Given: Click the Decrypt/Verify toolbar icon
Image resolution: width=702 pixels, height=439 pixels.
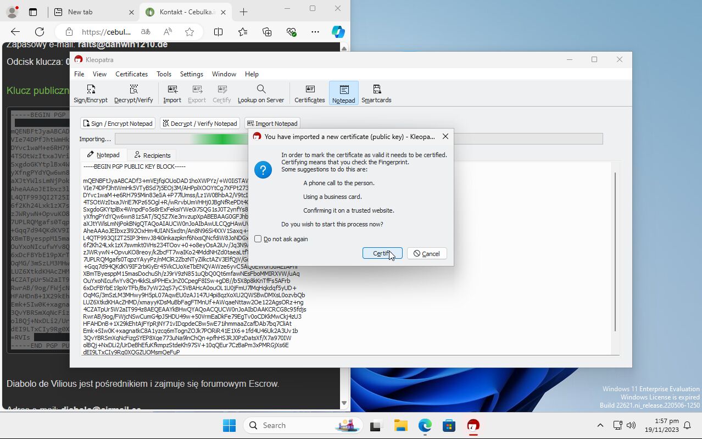Looking at the screenshot, I should [133, 93].
